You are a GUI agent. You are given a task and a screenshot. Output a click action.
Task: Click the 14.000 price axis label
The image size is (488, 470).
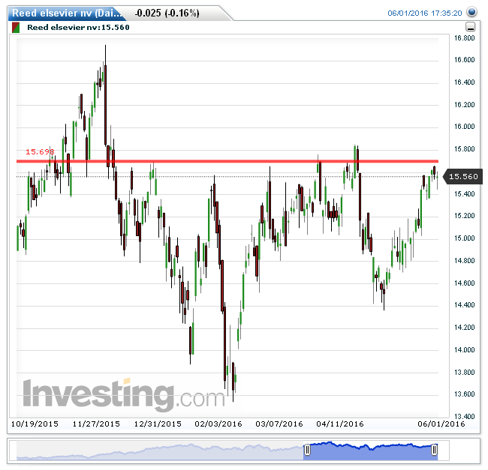coord(464,350)
